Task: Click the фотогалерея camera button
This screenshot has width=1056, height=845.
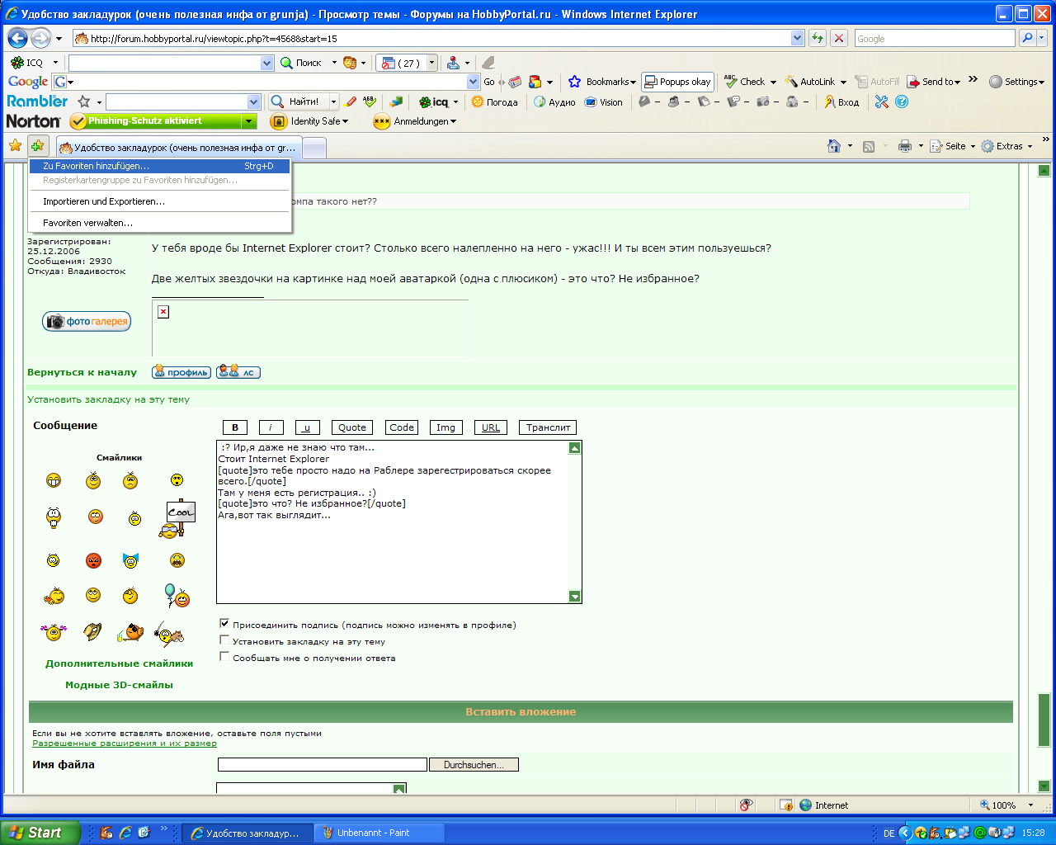Action: 87,322
